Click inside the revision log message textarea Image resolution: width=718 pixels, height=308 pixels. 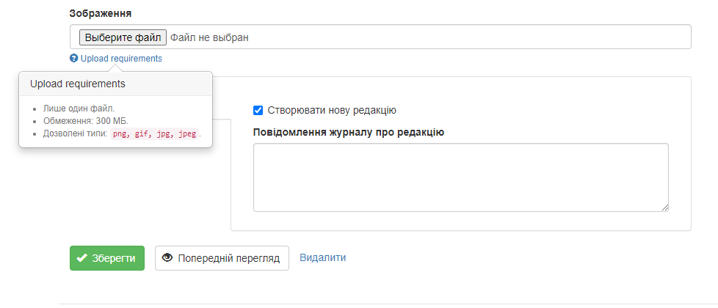461,177
